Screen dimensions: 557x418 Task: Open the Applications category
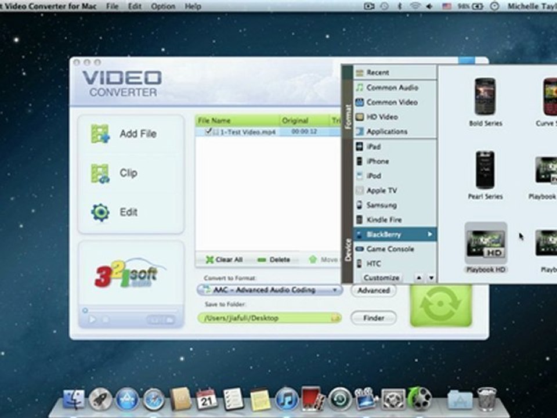(x=395, y=132)
